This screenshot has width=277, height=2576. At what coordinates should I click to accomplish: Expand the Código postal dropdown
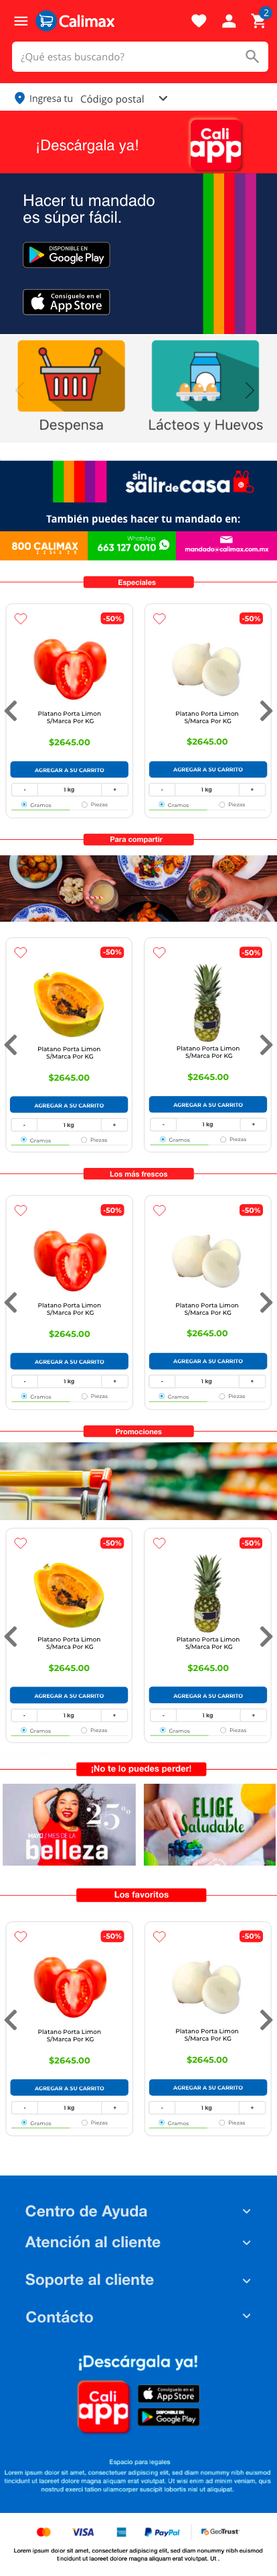[x=124, y=99]
